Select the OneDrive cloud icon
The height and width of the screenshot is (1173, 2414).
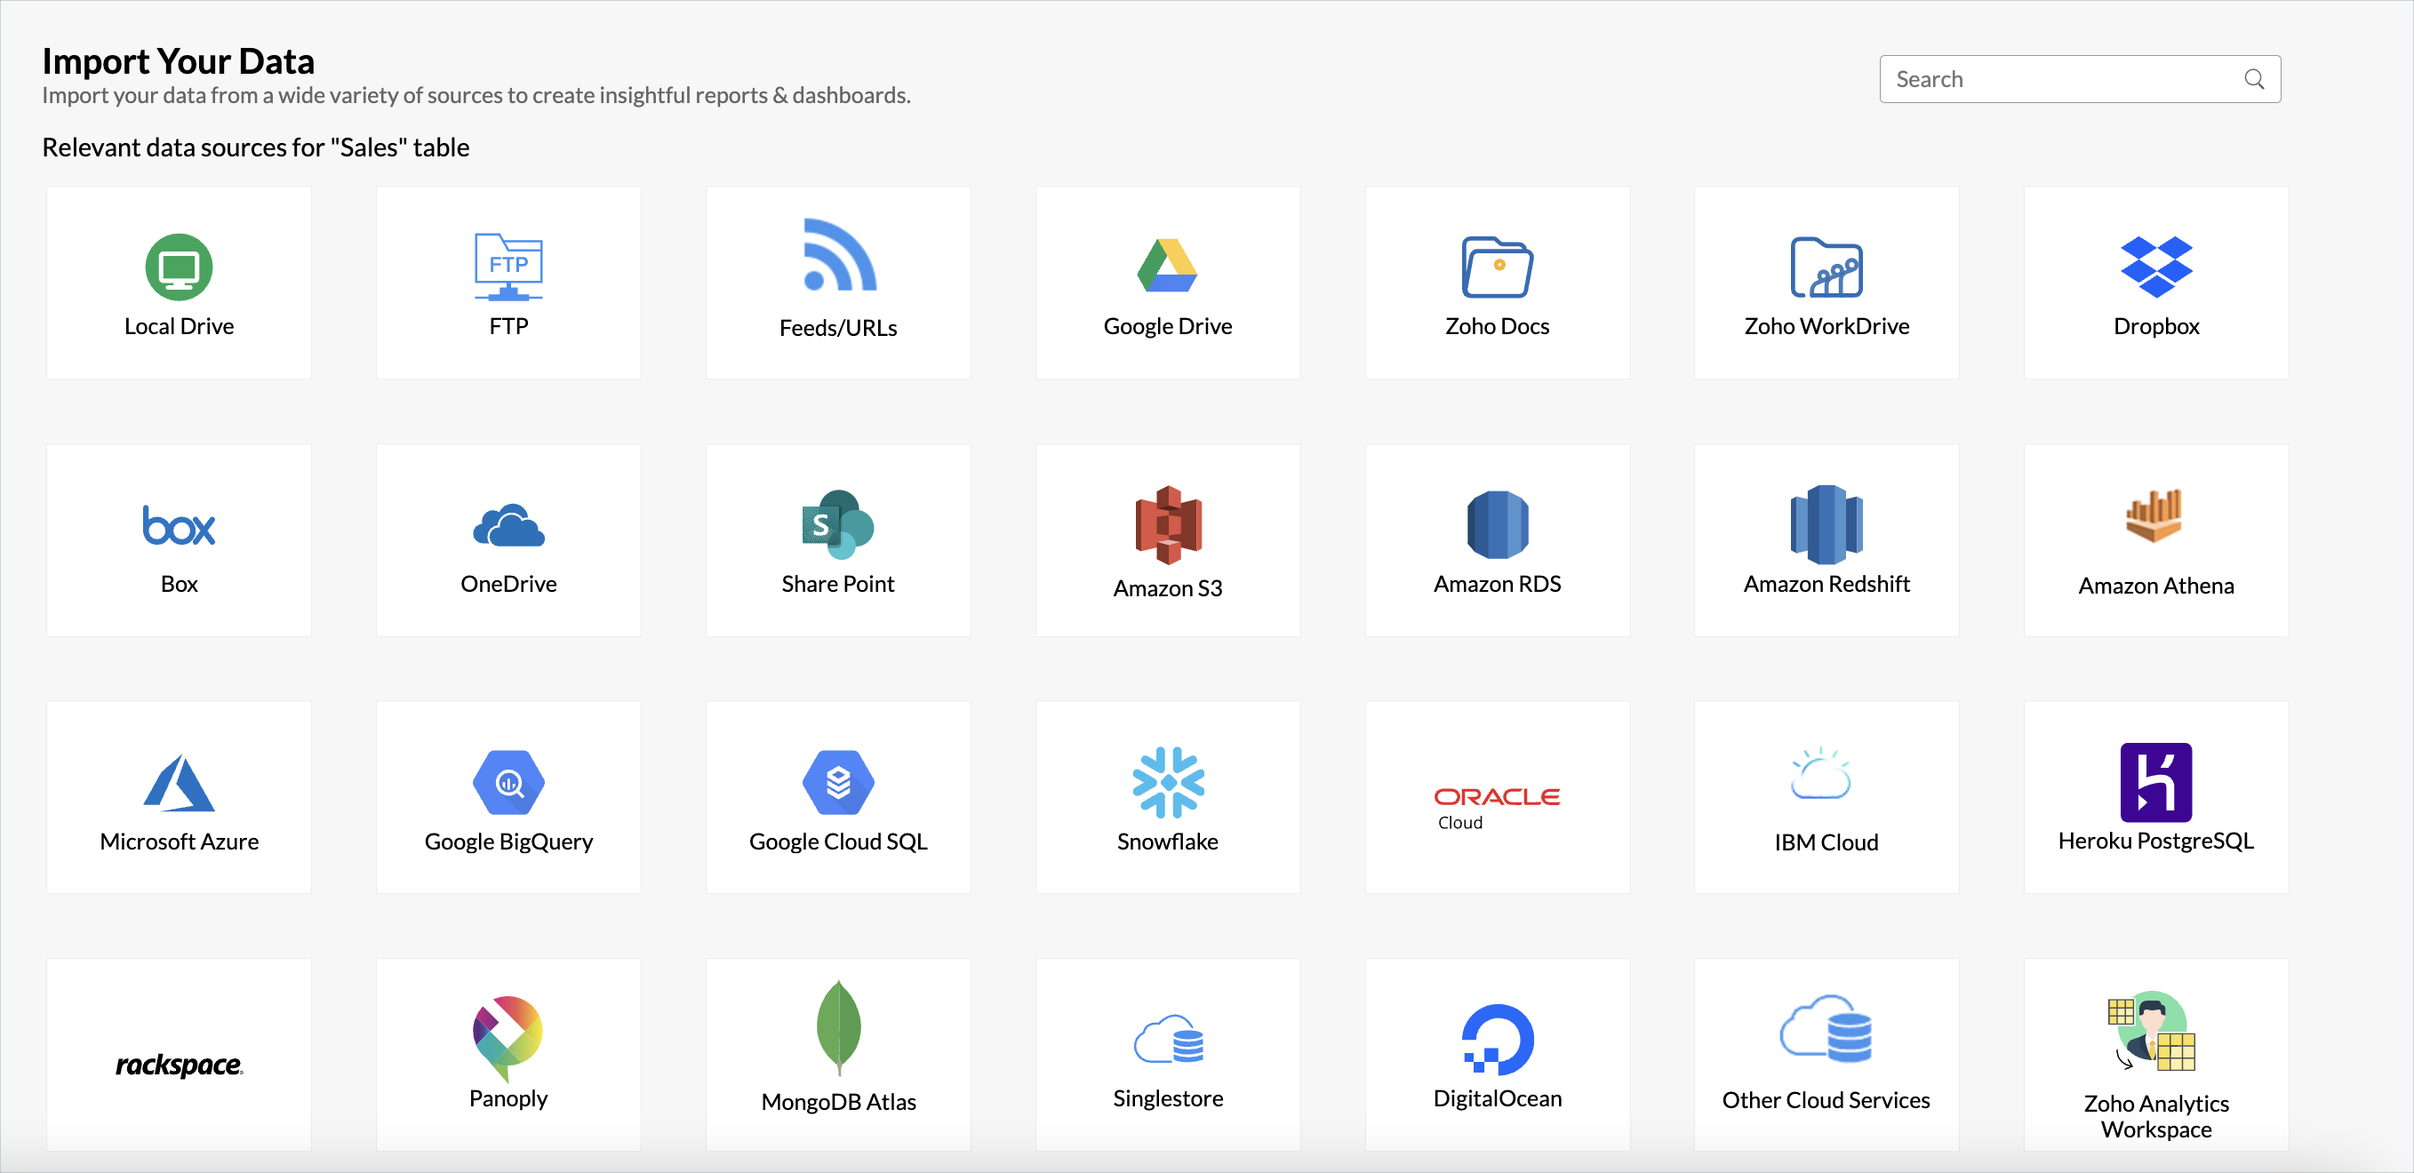[508, 525]
